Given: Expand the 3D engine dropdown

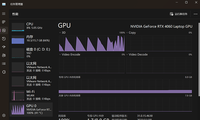Looking at the screenshot, I should (62, 33).
